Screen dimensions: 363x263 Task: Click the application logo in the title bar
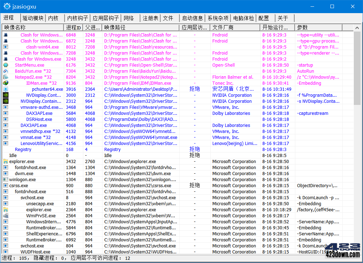(x=6, y=6)
